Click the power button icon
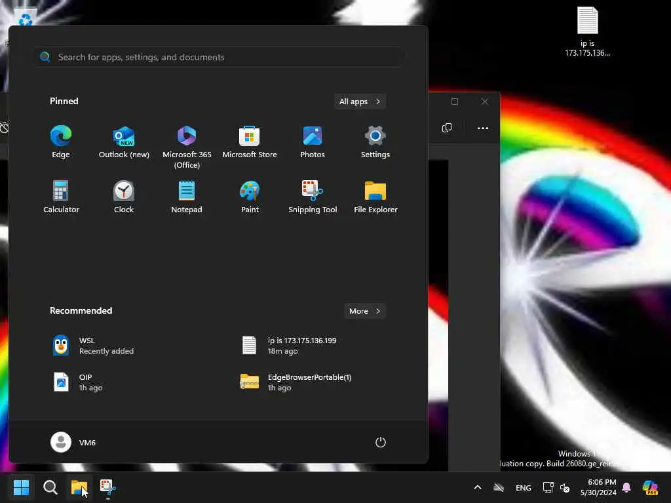Image resolution: width=671 pixels, height=503 pixels. point(381,442)
